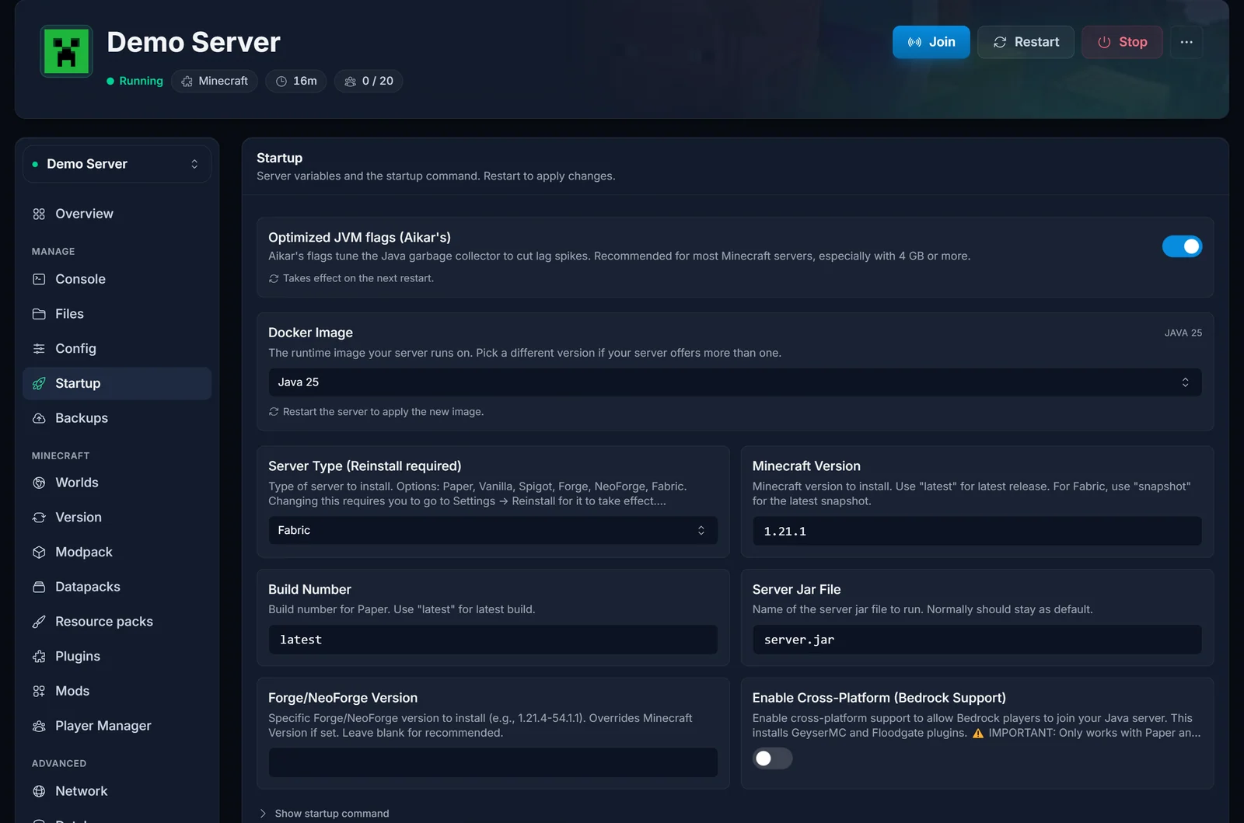Open Player Manager page
Viewport: 1244px width, 823px height.
pos(117,726)
